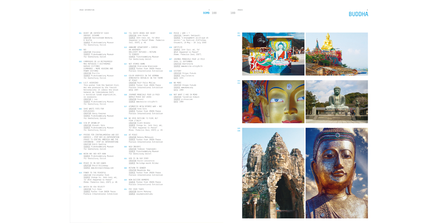
Task: Click the BOMB section title
Action: coord(206,13)
